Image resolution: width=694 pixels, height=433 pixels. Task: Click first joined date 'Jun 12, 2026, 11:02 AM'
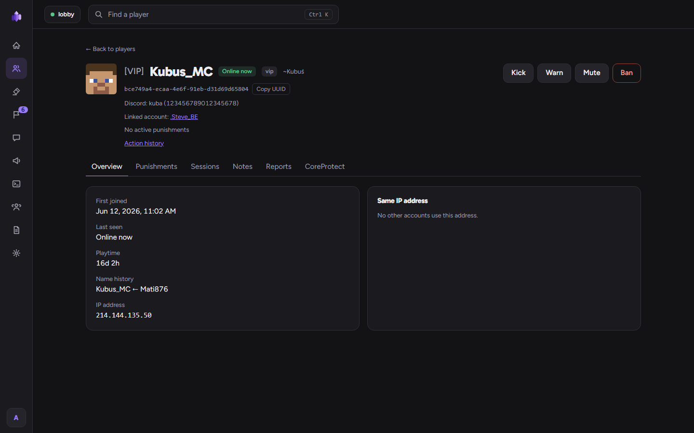136,211
